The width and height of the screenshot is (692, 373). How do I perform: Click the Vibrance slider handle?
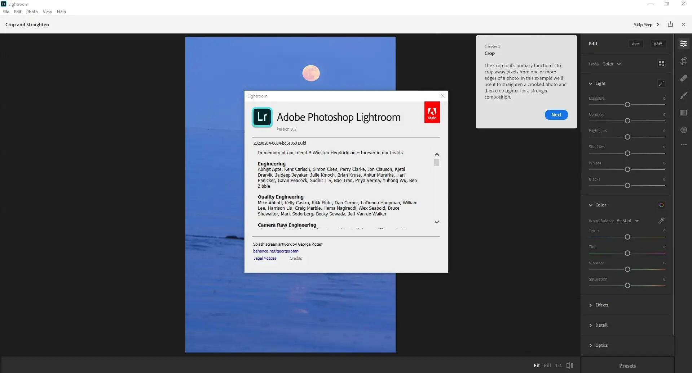(x=627, y=269)
